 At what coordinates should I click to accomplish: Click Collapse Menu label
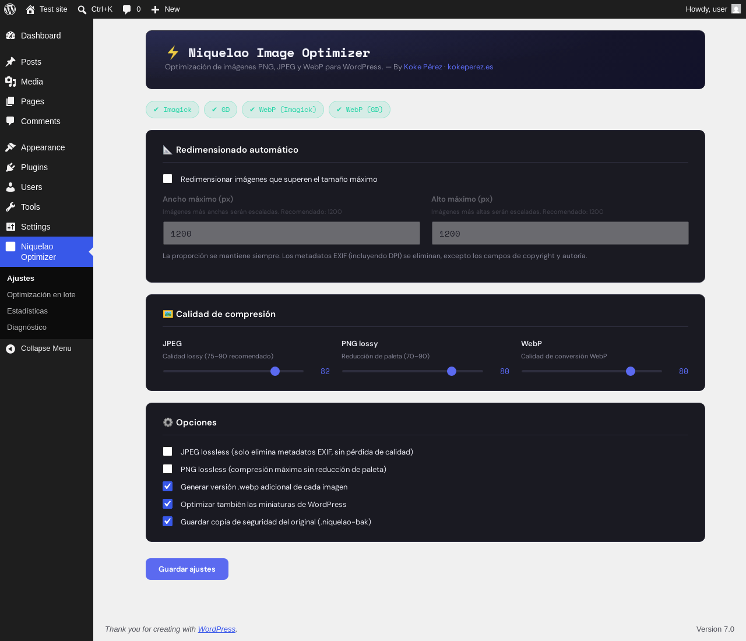[46, 348]
